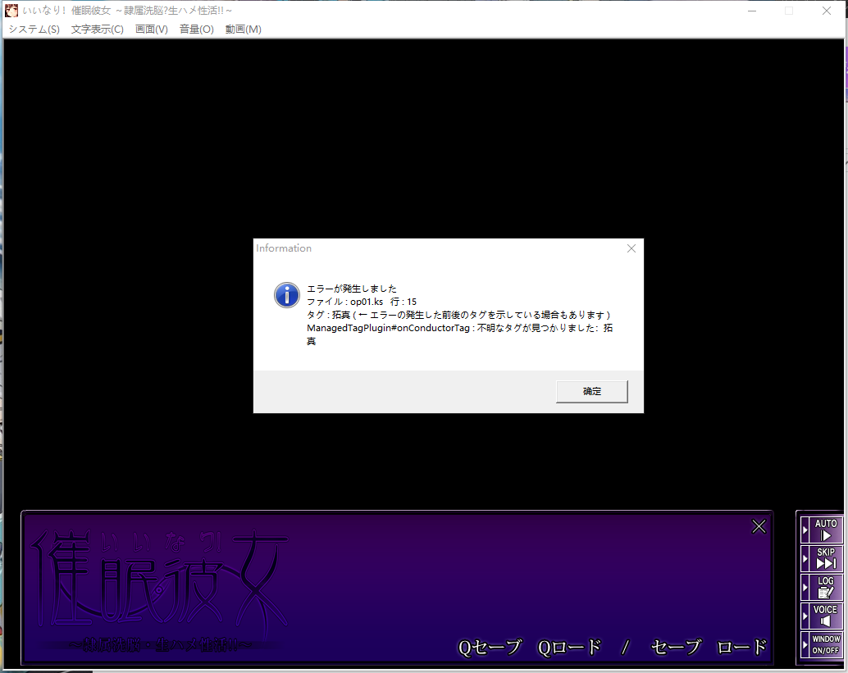Expand the small arrow beside LOG

click(805, 588)
